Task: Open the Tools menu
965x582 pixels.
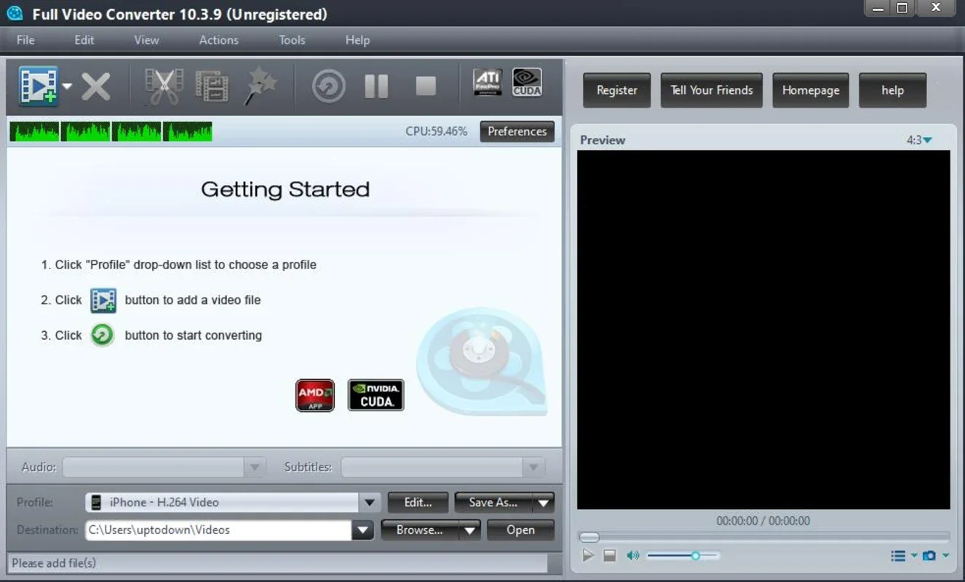Action: pyautogui.click(x=292, y=40)
